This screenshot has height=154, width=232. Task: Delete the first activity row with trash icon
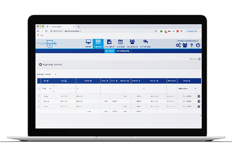(x=199, y=96)
